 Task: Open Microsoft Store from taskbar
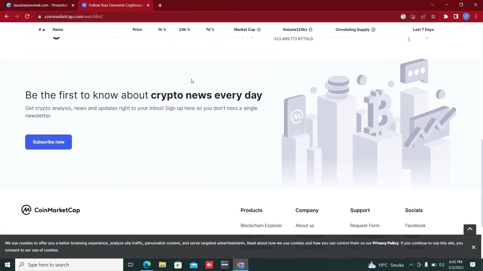click(x=178, y=265)
